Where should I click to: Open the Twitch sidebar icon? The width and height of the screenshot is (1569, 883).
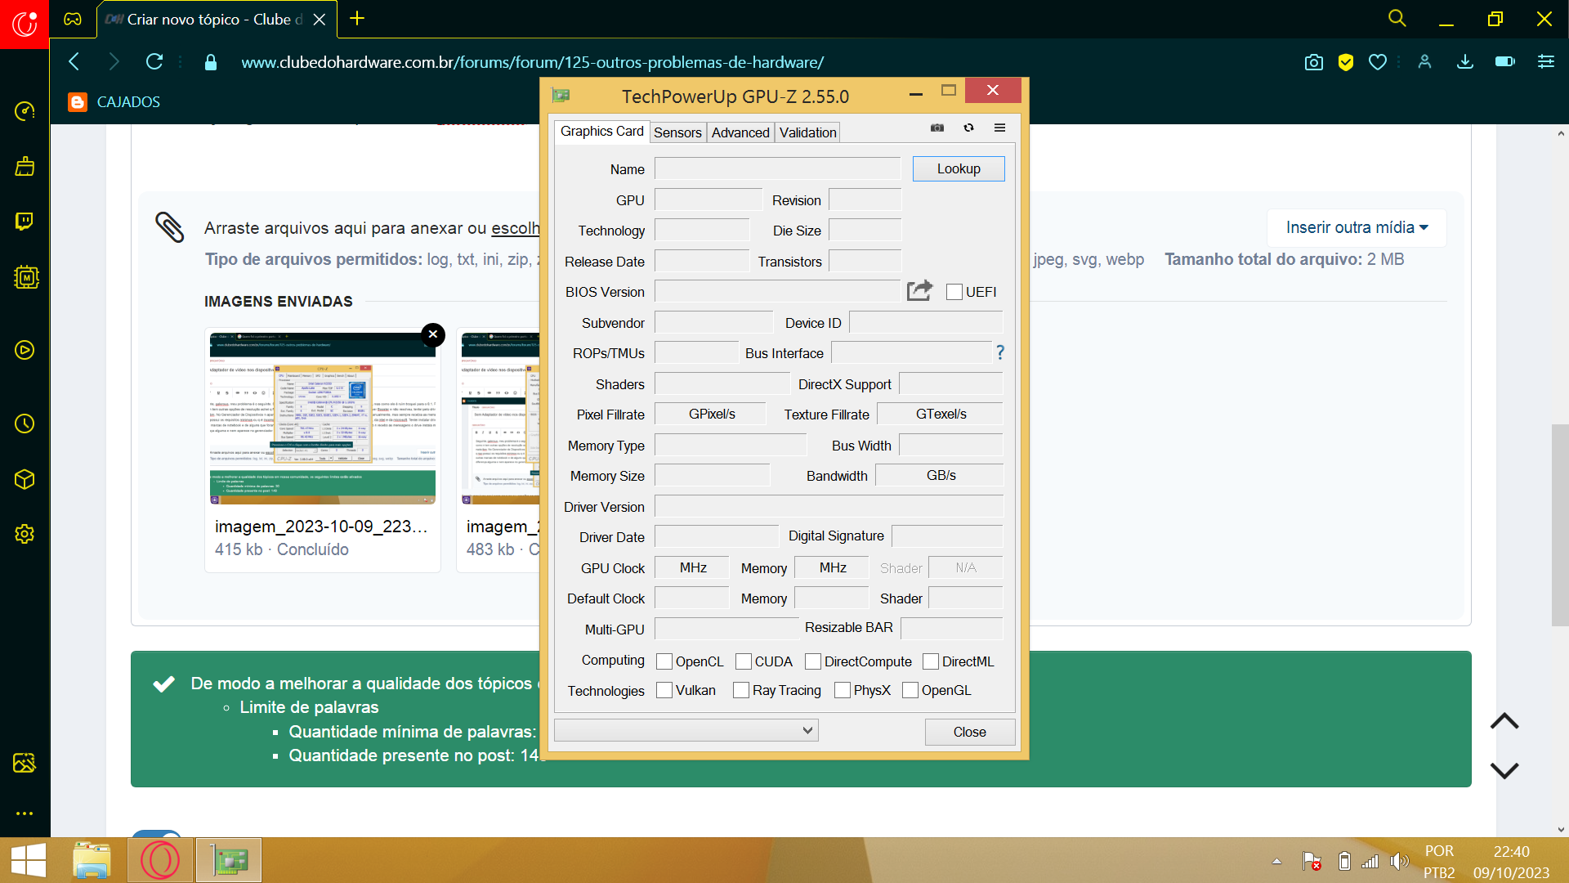(x=25, y=221)
